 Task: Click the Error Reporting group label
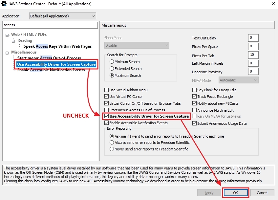[119, 128]
